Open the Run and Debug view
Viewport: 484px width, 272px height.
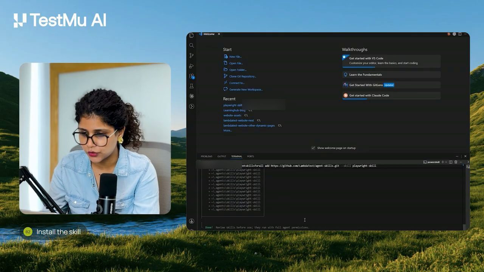click(191, 66)
